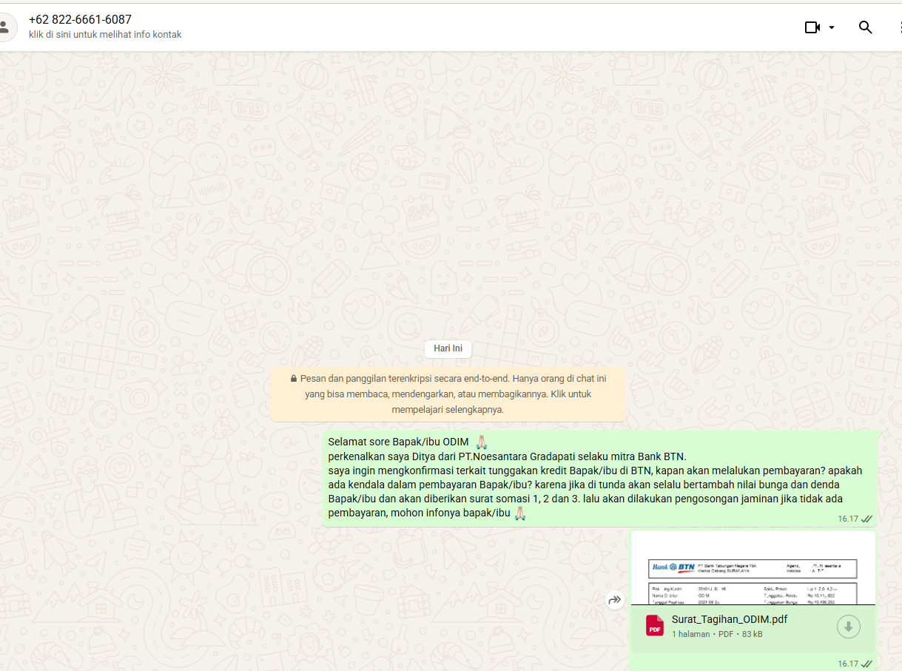Expand the call options dropdown arrow
The height and width of the screenshot is (671, 902).
pyautogui.click(x=832, y=27)
